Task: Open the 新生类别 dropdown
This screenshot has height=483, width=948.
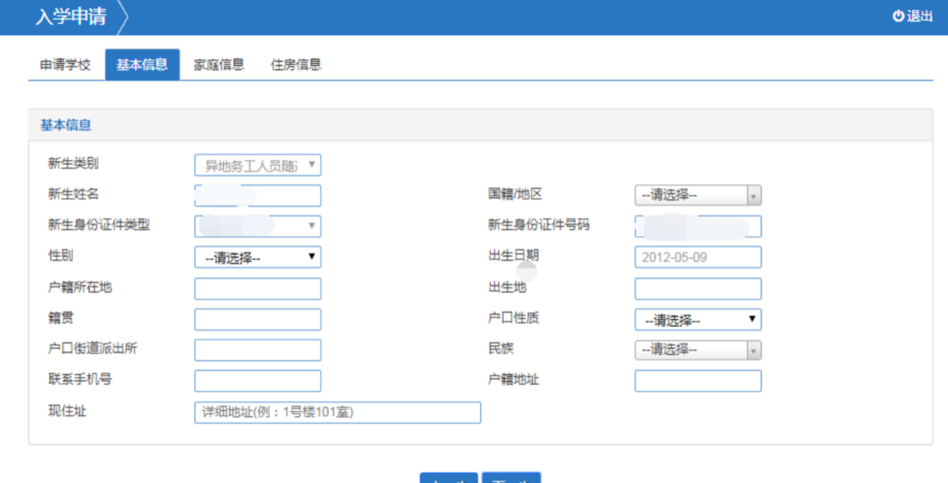Action: click(x=257, y=165)
